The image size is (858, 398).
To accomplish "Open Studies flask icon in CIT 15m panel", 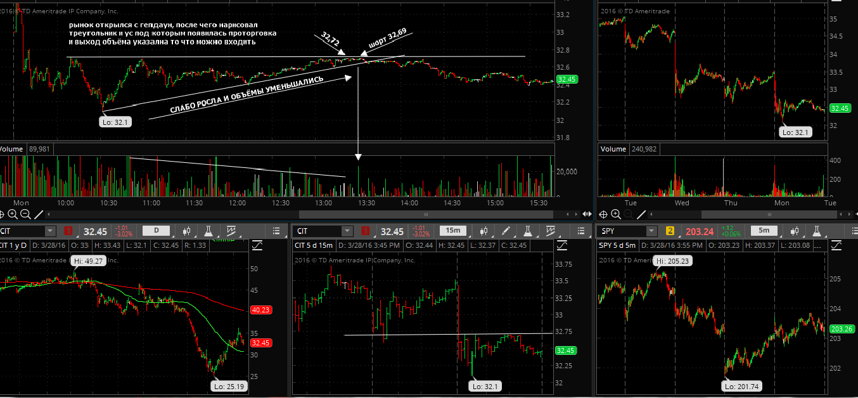I will point(528,231).
